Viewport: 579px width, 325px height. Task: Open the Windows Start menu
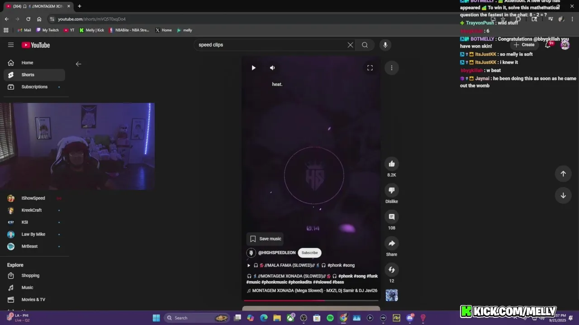click(x=156, y=318)
